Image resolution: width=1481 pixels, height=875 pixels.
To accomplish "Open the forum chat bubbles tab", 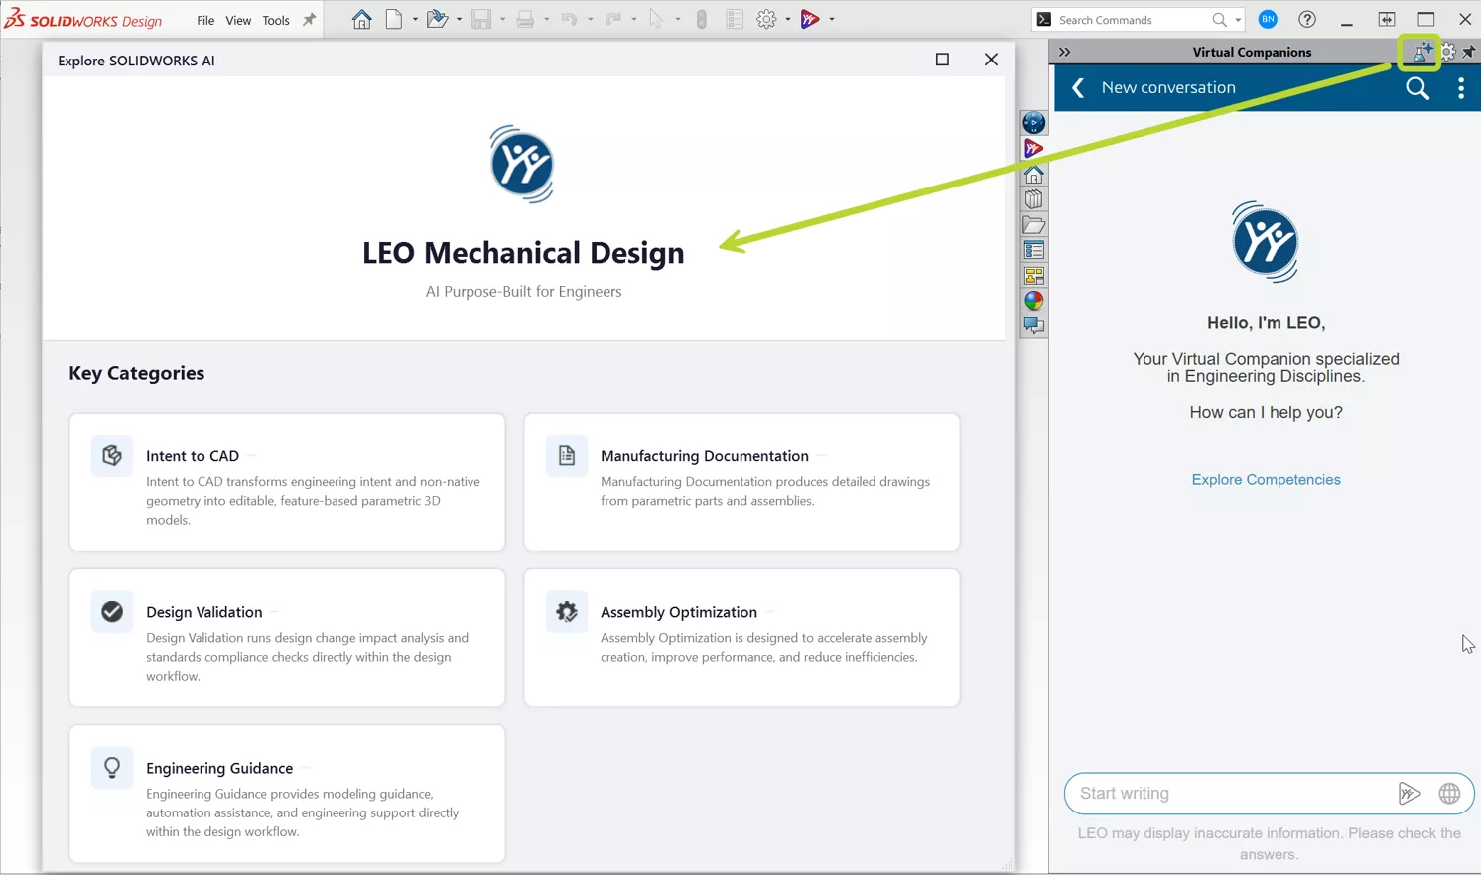I will click(x=1033, y=325).
